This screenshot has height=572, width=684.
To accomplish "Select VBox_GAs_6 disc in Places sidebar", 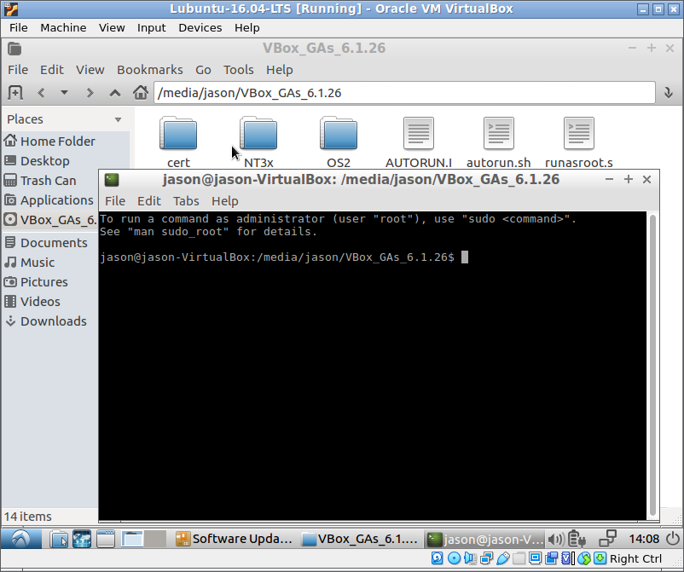I will tap(50, 220).
